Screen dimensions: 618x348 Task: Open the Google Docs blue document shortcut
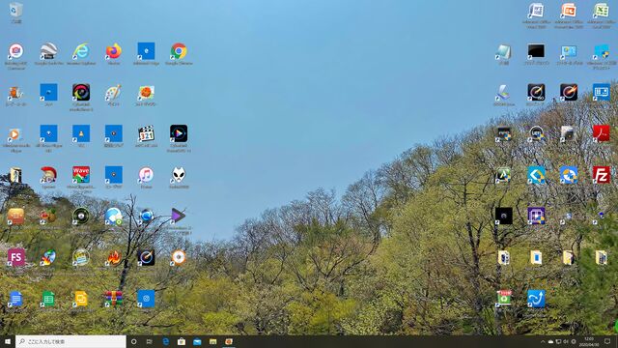click(x=15, y=299)
